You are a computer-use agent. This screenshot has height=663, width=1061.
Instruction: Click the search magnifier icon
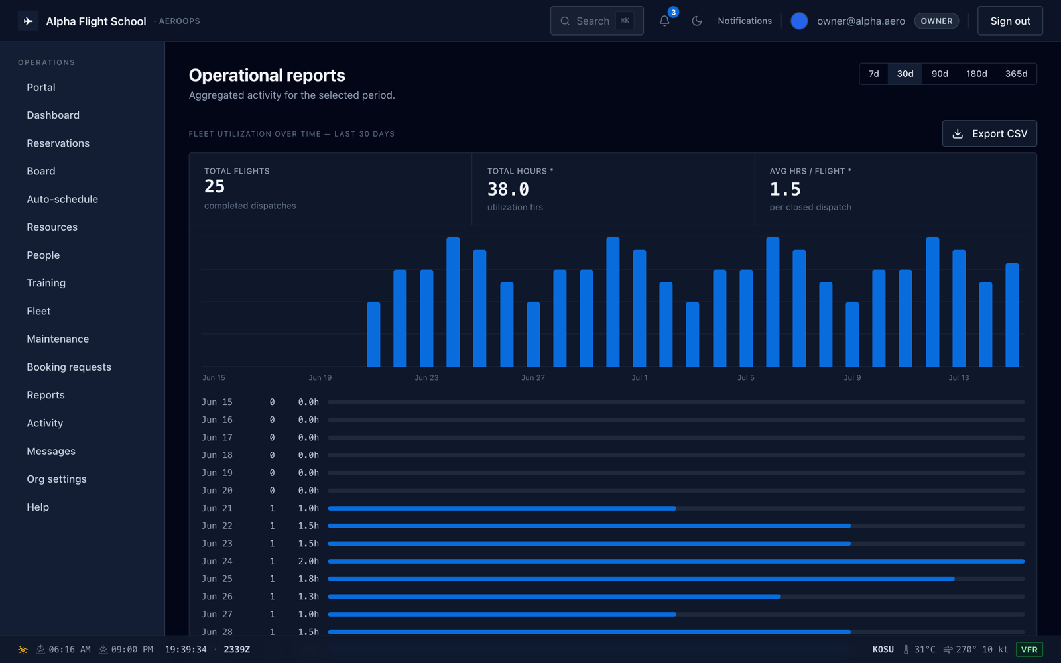(565, 21)
